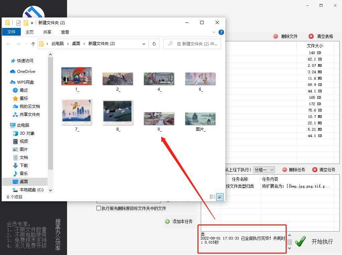This screenshot has height=255, width=342.
Task: Expand the address bar history dropdown
Action: pos(144,44)
